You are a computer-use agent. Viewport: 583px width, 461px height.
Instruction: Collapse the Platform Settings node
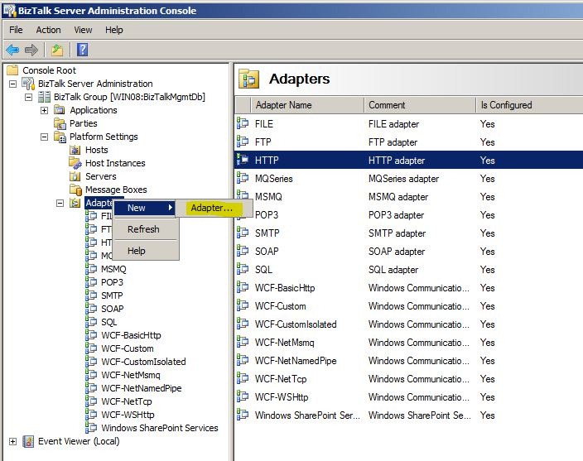click(44, 137)
